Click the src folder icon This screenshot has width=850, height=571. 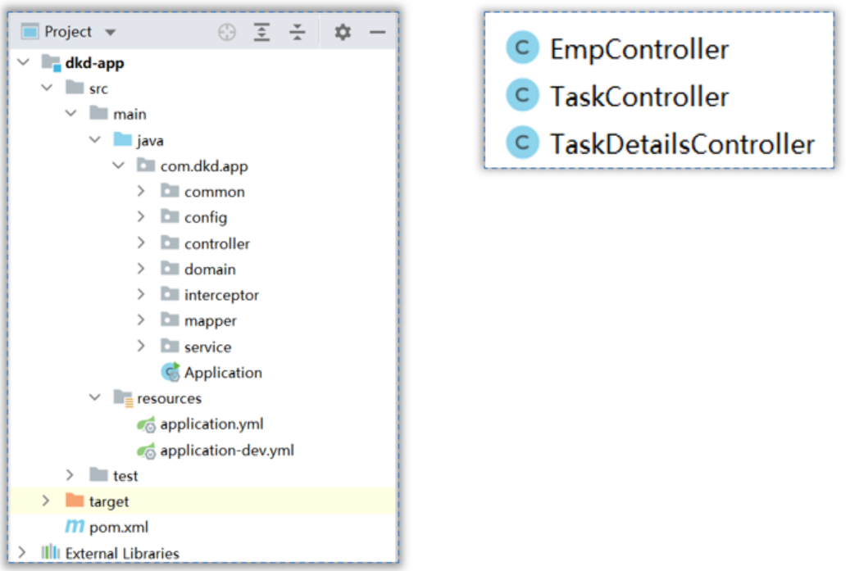[x=75, y=87]
